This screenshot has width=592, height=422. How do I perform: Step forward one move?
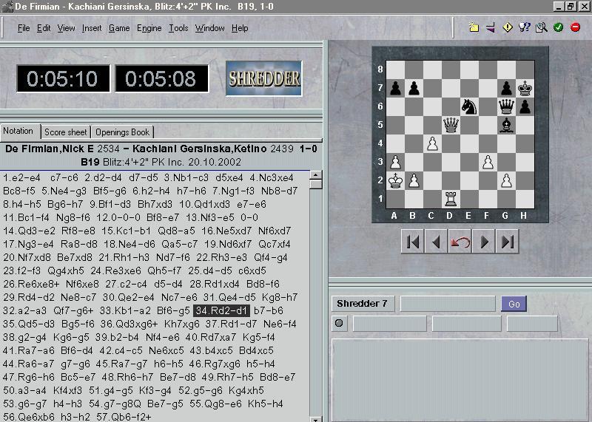[x=484, y=242]
